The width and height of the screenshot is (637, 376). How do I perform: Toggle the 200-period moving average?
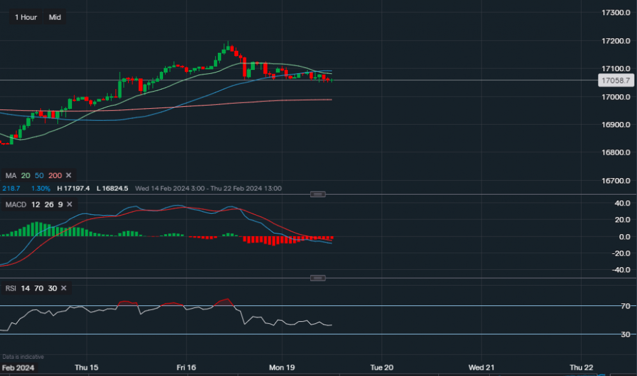pyautogui.click(x=54, y=175)
